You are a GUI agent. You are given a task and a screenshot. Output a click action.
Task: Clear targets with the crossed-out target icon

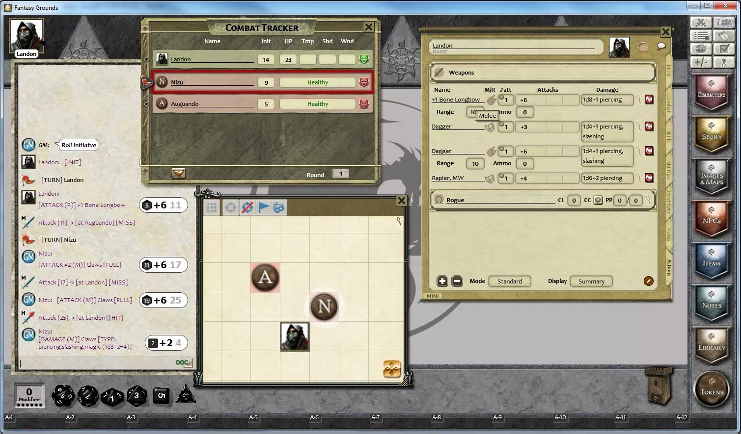coord(247,207)
